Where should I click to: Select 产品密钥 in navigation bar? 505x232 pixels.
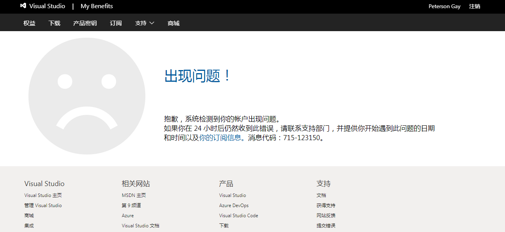85,23
